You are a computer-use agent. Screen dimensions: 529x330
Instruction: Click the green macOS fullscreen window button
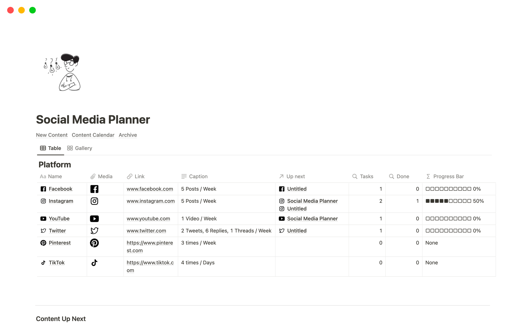[33, 10]
